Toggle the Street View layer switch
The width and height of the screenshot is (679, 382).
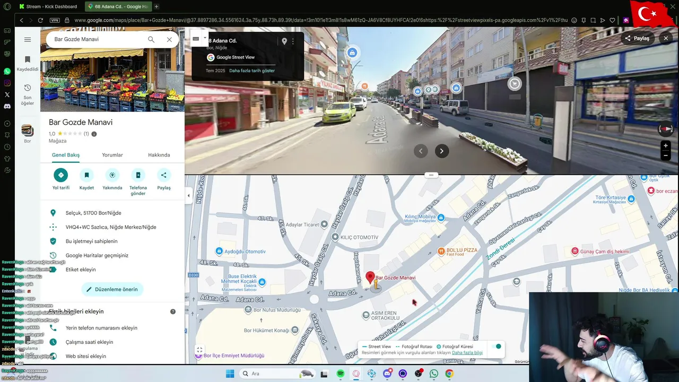[497, 346]
